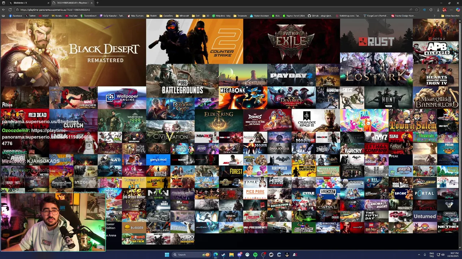The image size is (462, 259).
Task: Open File Explorer from taskbar
Action: 231,255
